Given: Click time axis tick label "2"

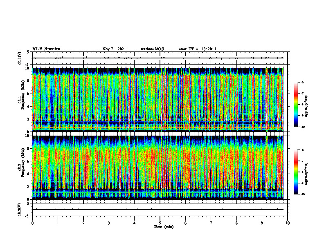Looking at the screenshot, I should click(83, 223).
